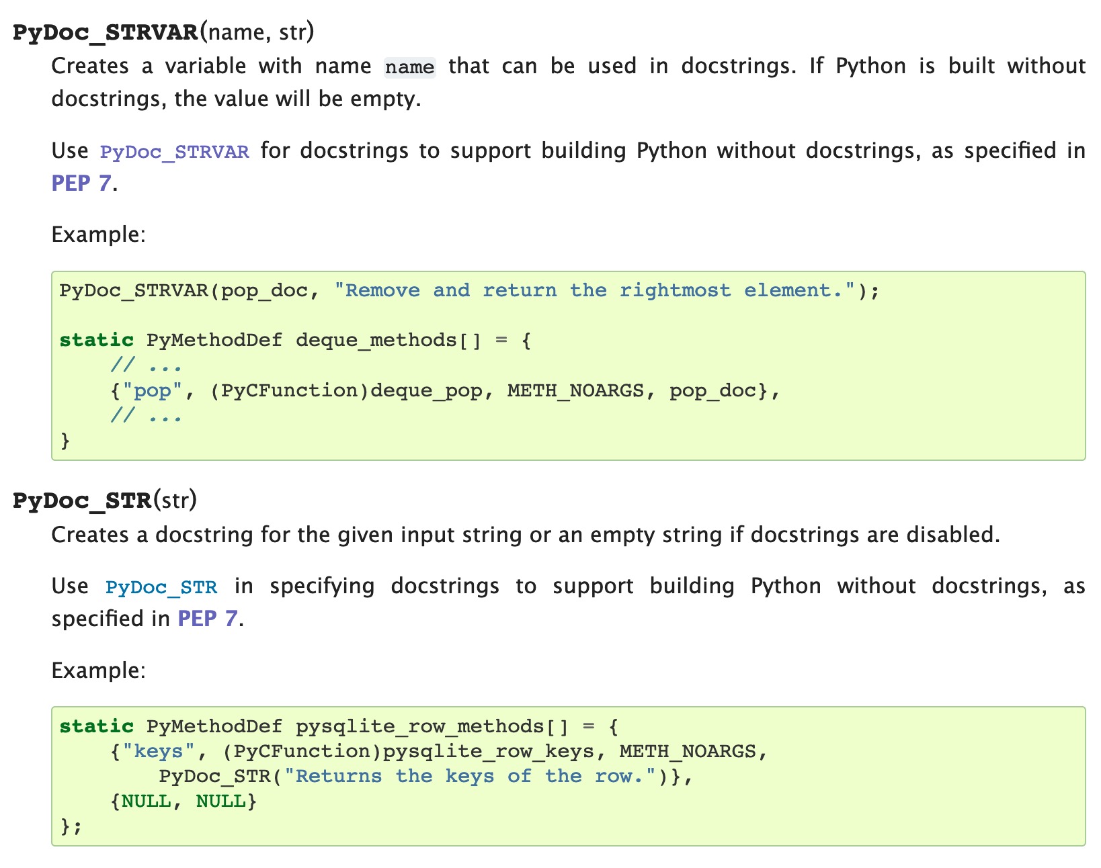Click pysqlite_row_keys function name in code

(489, 751)
